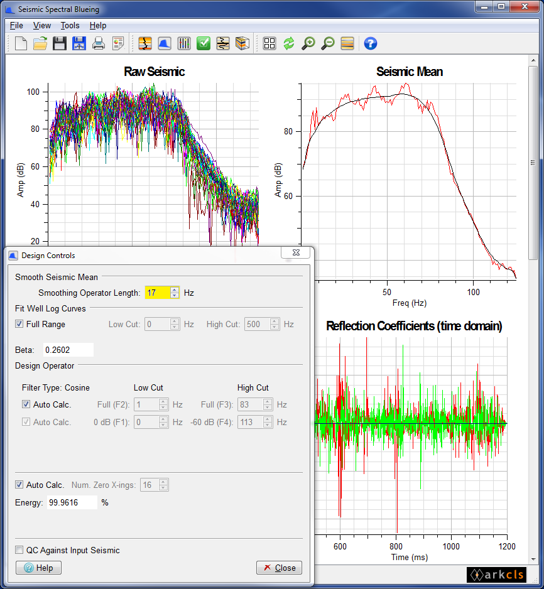Click the orange well log input icon
Image resolution: width=544 pixels, height=589 pixels.
tap(145, 43)
